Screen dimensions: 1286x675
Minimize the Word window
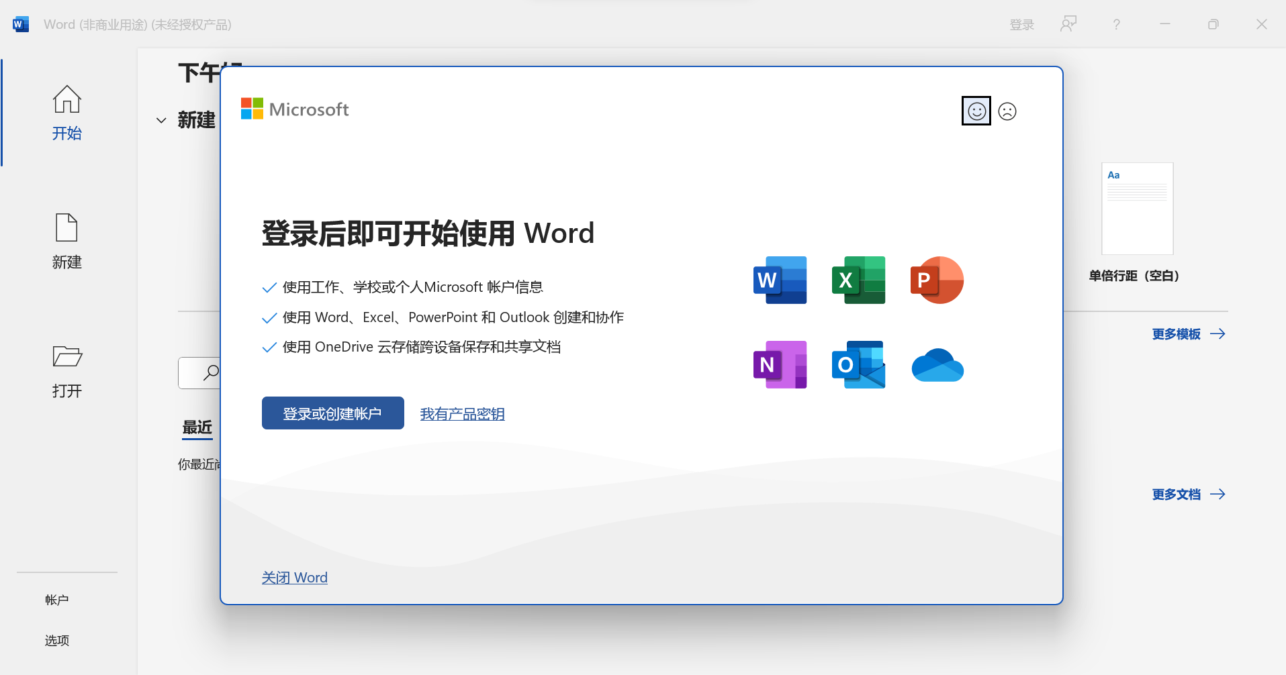1165,24
